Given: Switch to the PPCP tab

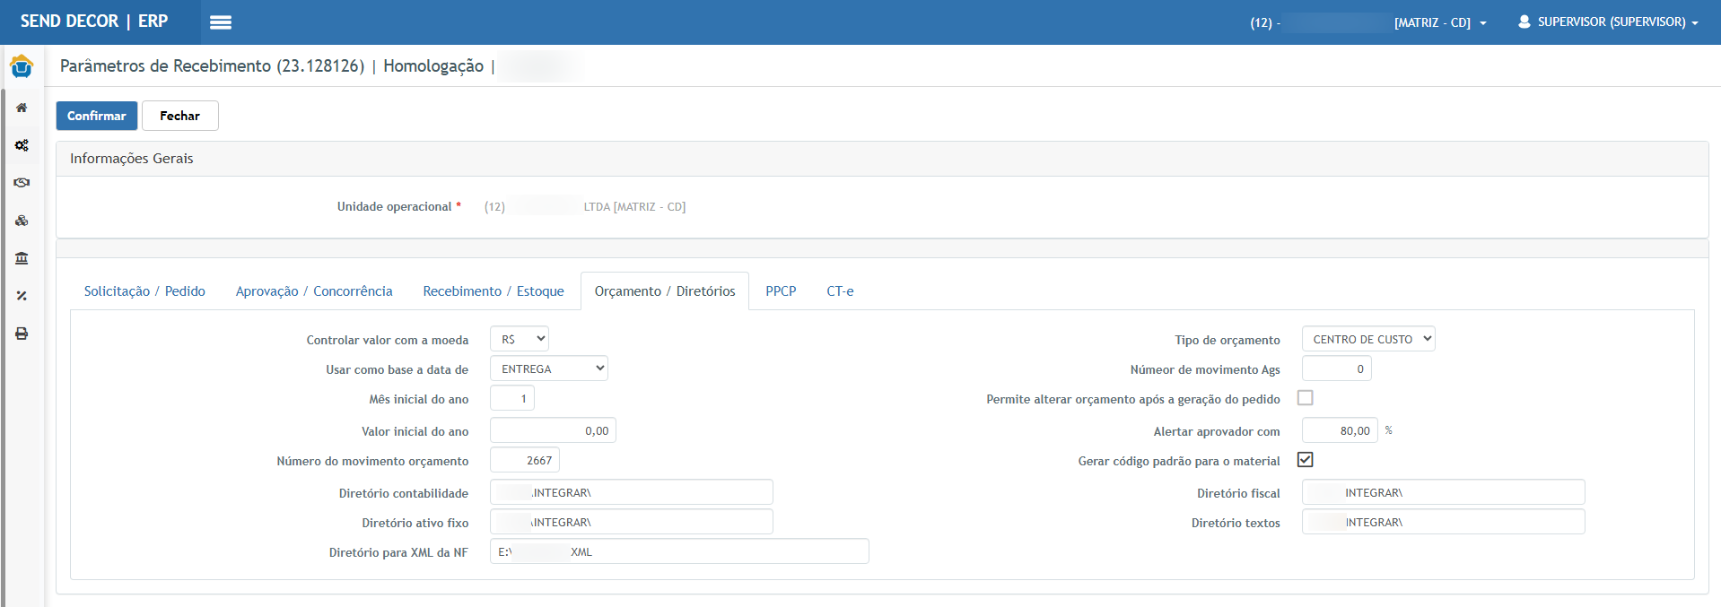Looking at the screenshot, I should coord(781,291).
